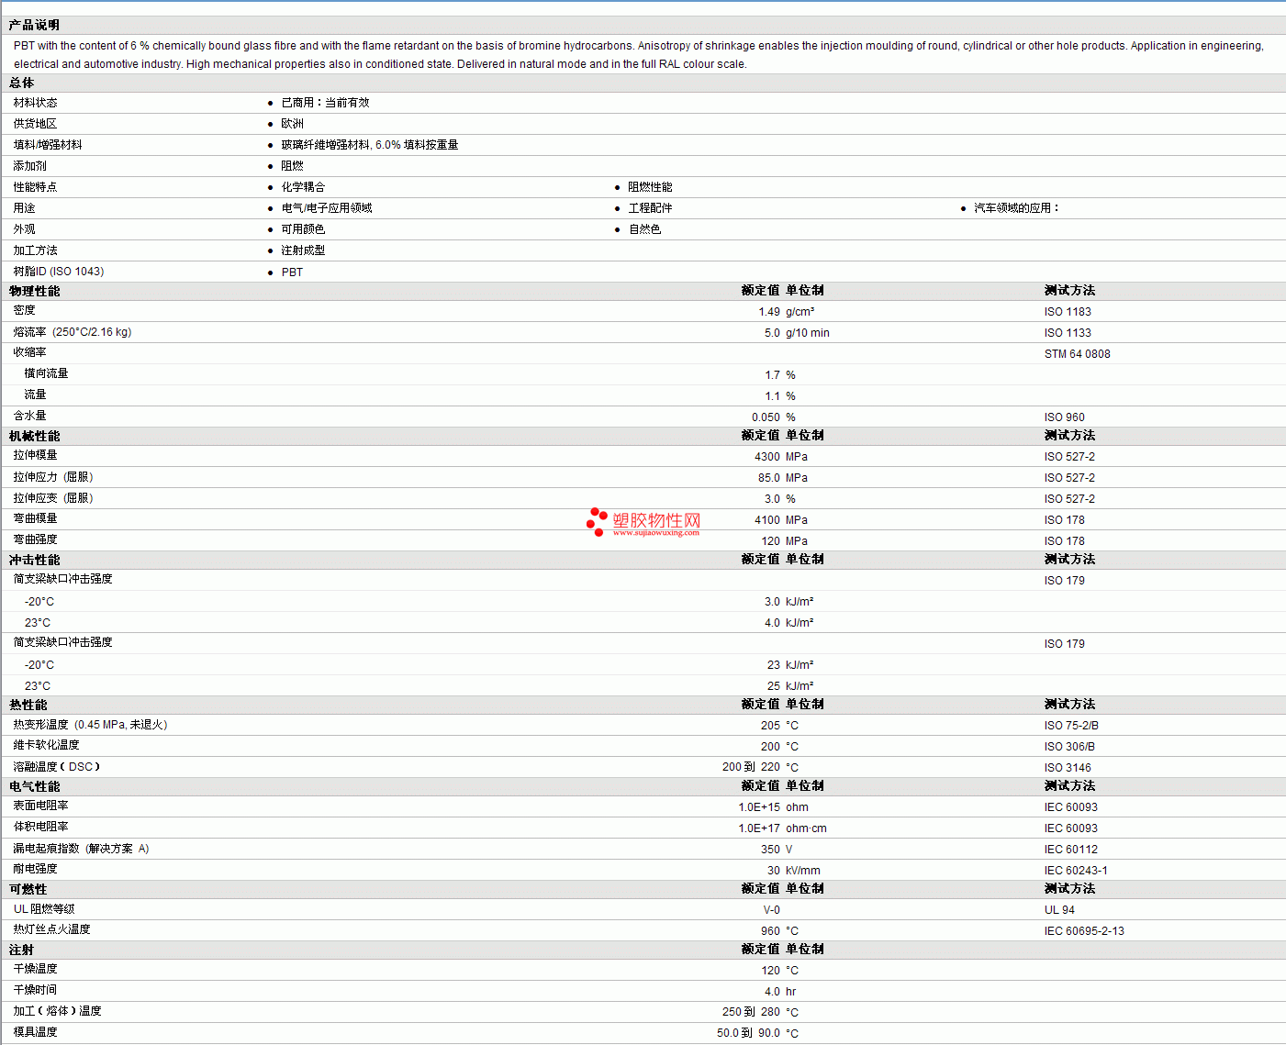Select the 物理性能 section heading
Viewport: 1286px width, 1045px height.
click(x=34, y=291)
